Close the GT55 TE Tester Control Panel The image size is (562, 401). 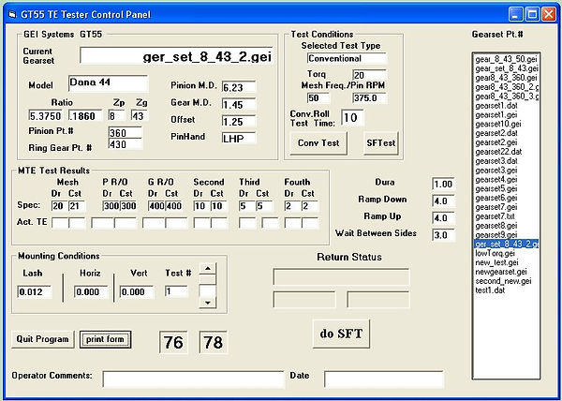coord(548,14)
